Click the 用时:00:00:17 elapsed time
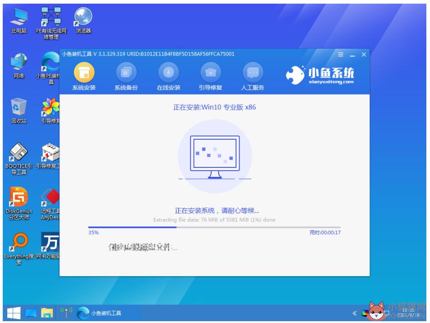Image resolution: width=430 pixels, height=323 pixels. (x=325, y=232)
